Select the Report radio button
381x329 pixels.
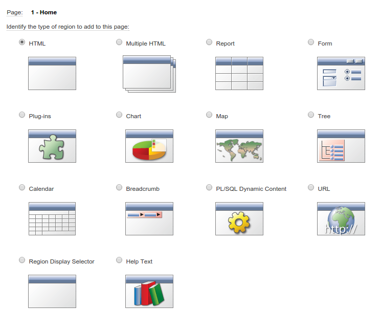(x=209, y=42)
